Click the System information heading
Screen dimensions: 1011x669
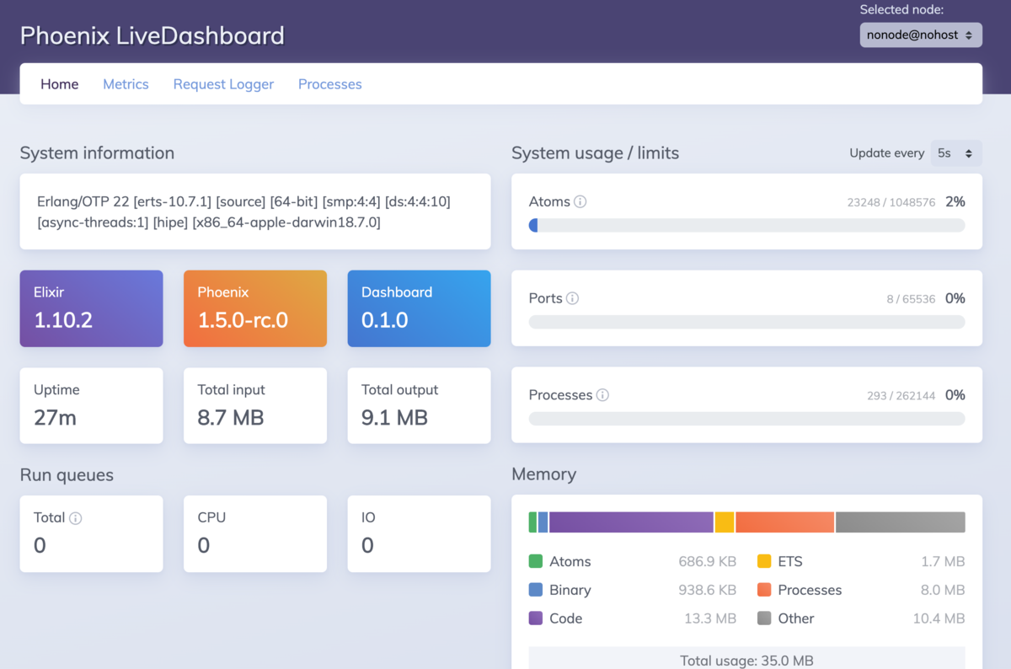point(98,153)
